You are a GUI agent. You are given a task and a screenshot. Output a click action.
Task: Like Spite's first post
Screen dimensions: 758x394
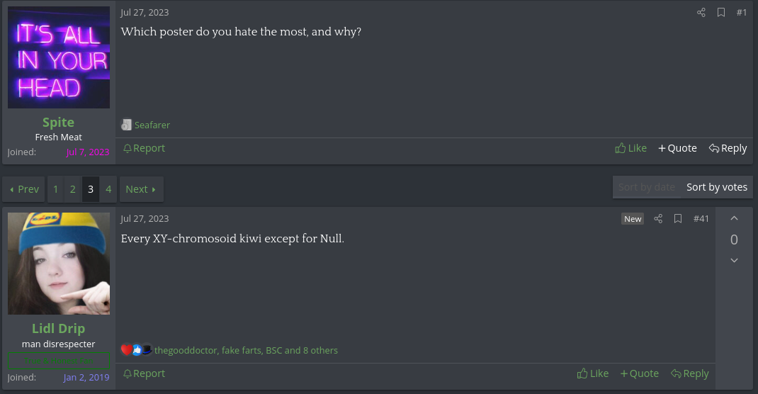coord(630,148)
